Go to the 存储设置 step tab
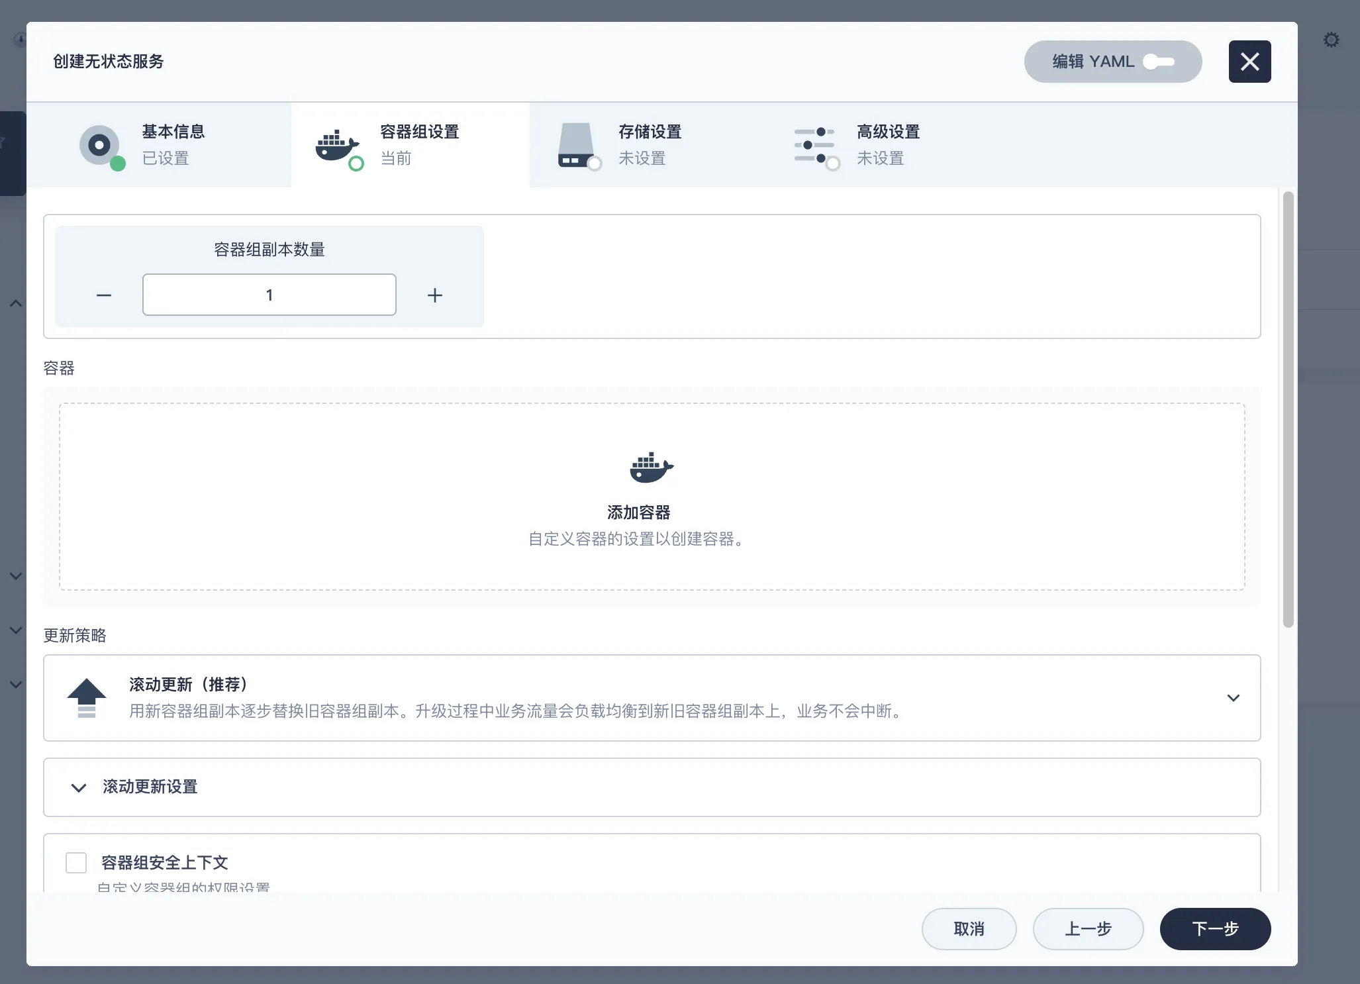Image resolution: width=1360 pixels, height=984 pixels. tap(649, 145)
